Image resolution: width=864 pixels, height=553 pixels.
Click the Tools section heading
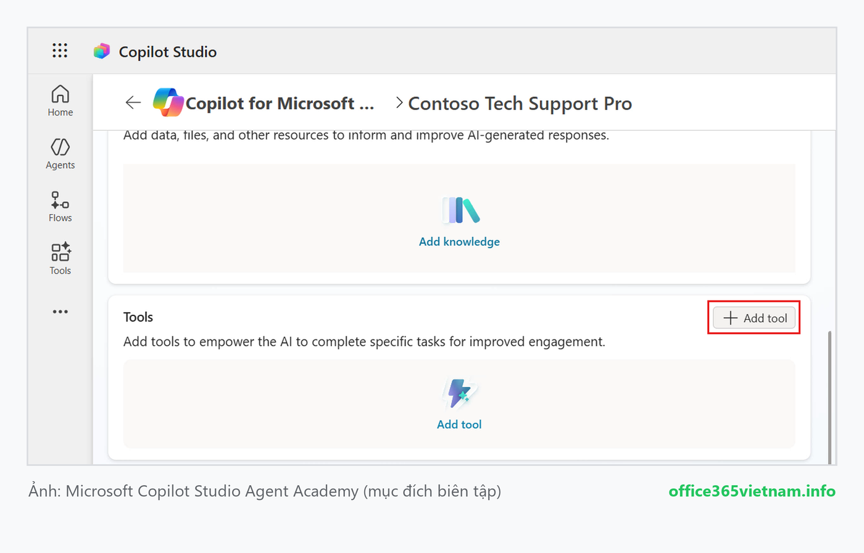tap(138, 317)
